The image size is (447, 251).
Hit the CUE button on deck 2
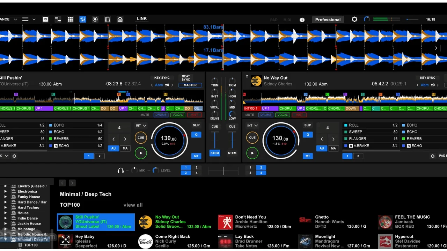point(252,138)
